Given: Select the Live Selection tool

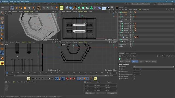Looking at the screenshot, I should click(x=12, y=8).
